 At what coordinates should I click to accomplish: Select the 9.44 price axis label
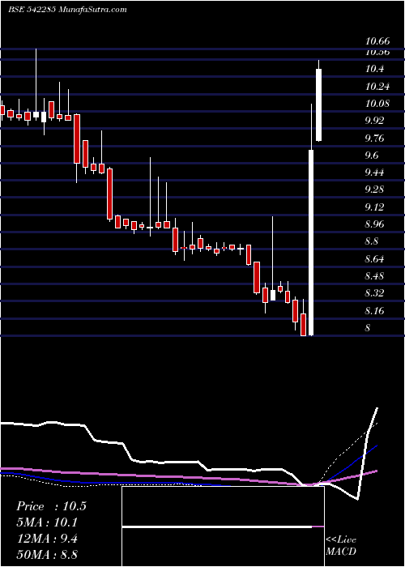pos(375,172)
